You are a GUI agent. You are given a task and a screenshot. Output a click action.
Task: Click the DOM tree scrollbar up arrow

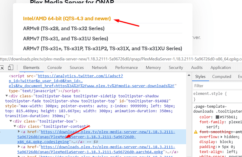click(189, 76)
